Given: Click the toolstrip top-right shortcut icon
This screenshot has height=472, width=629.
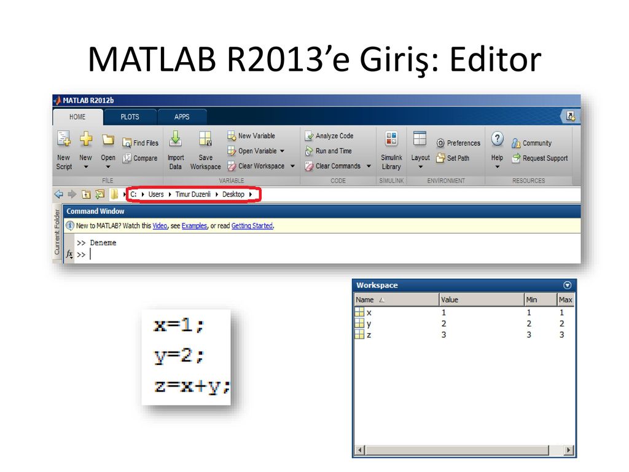Looking at the screenshot, I should coord(571,116).
